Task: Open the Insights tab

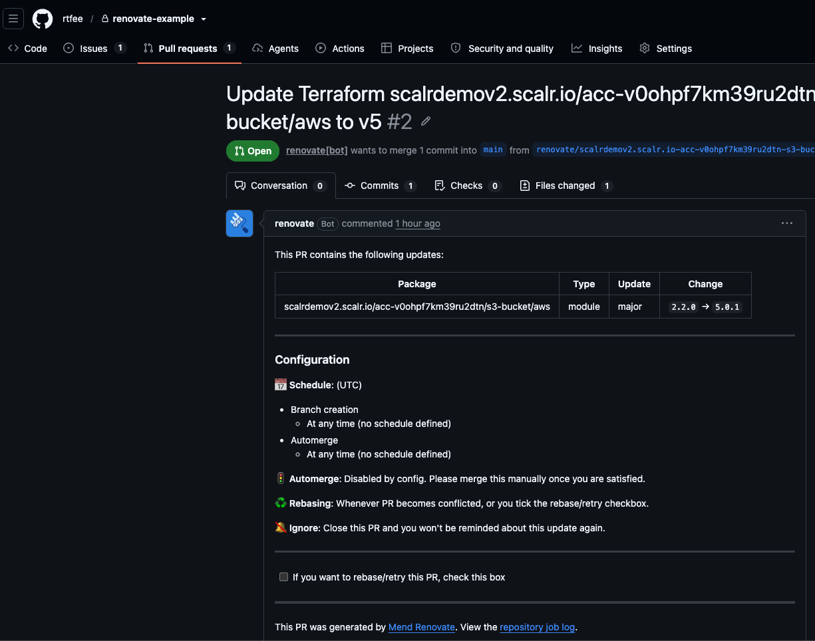Action: 597,49
